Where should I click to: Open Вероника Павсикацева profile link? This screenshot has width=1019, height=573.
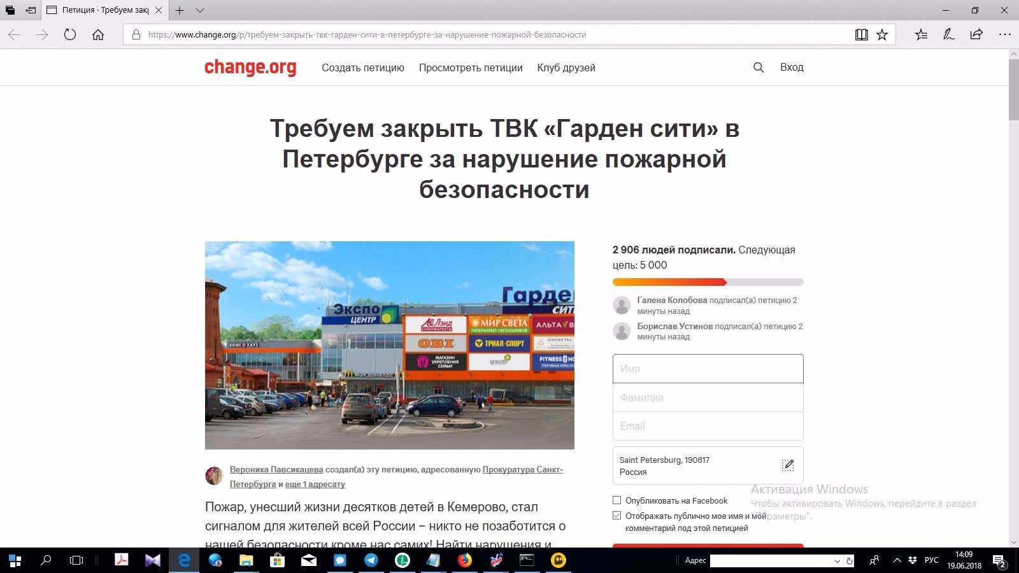(x=276, y=470)
